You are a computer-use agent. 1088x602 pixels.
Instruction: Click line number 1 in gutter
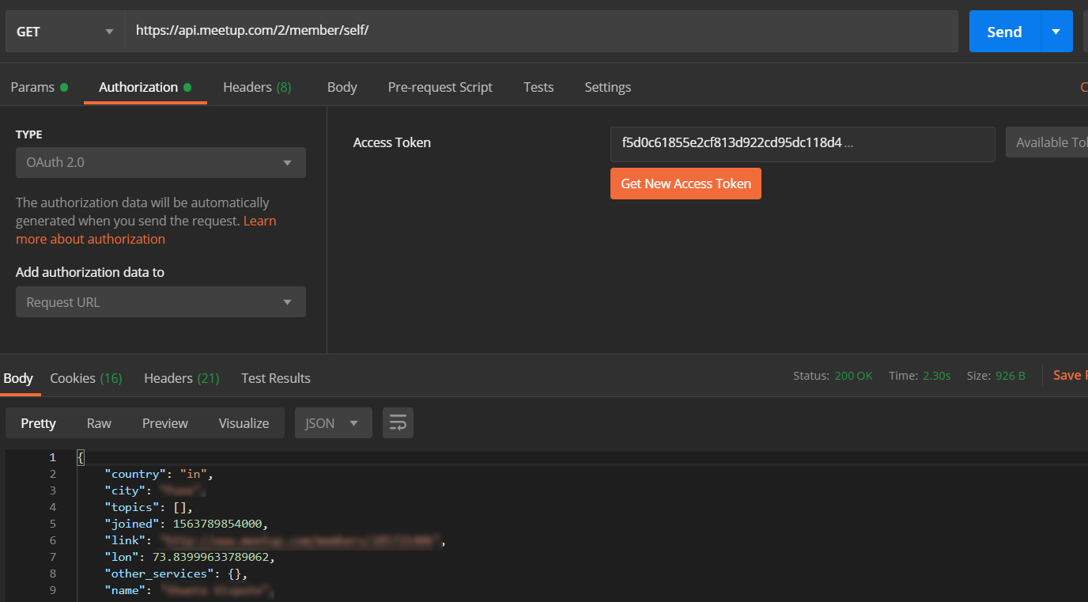pos(52,457)
